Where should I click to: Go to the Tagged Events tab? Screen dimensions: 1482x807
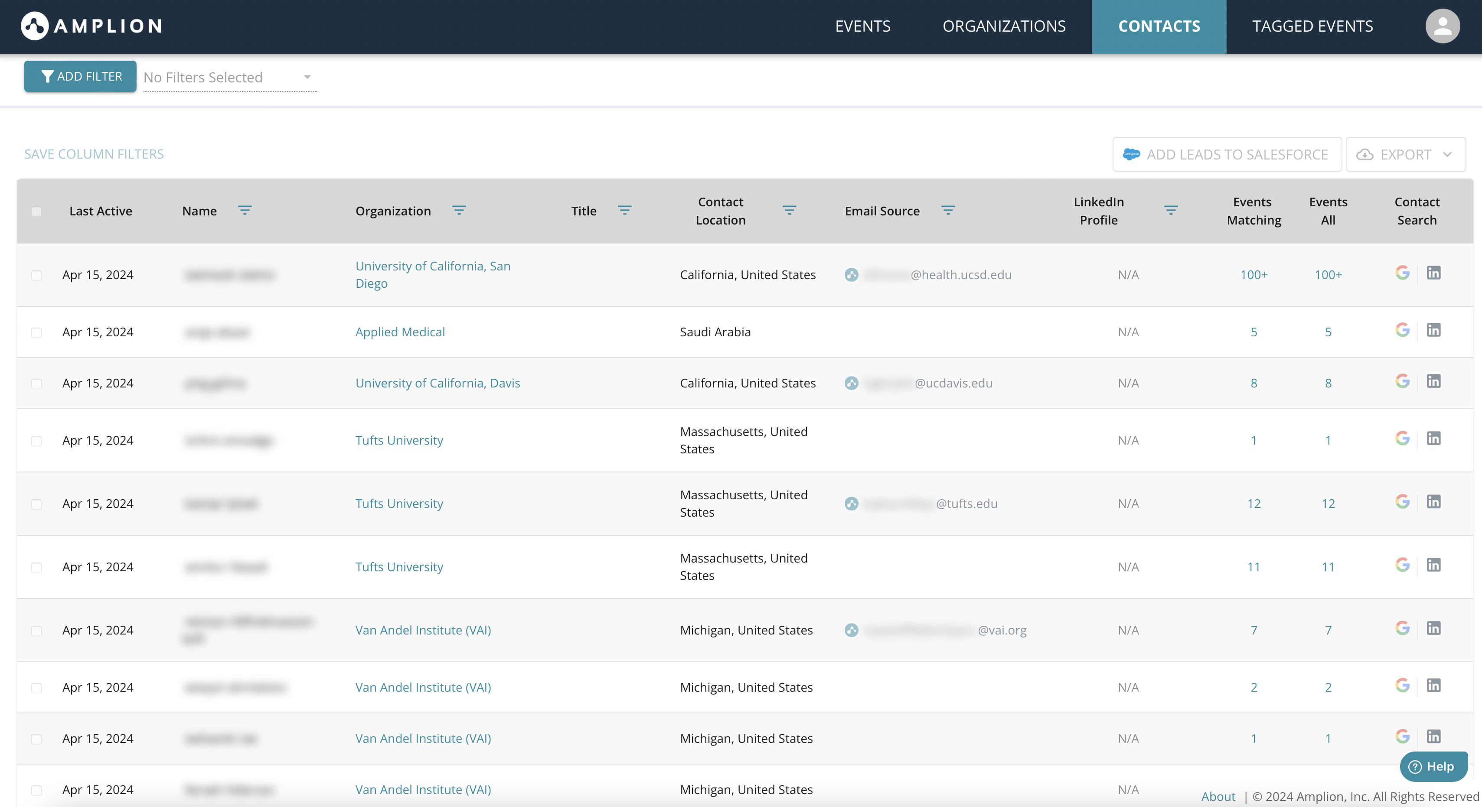coord(1312,26)
